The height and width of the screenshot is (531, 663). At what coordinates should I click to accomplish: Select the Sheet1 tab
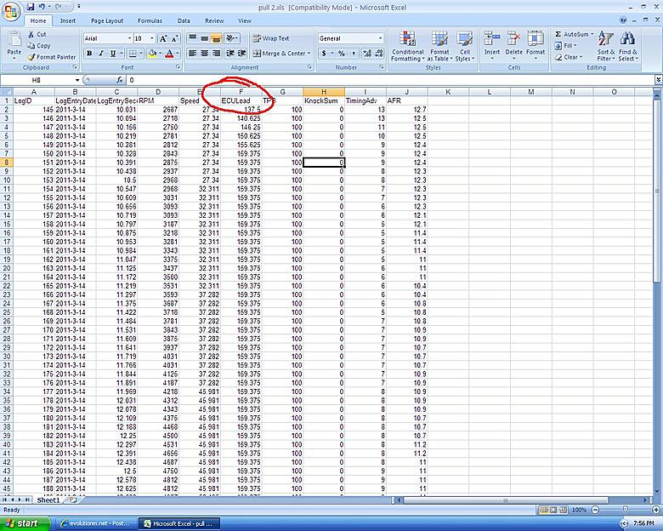pos(48,500)
